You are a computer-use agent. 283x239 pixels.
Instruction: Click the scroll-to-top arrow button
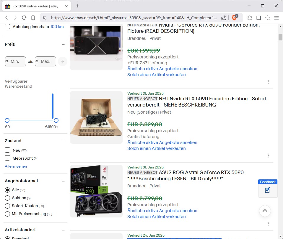pos(265,211)
